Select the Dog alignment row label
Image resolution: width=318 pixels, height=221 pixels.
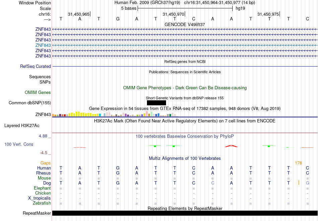click(x=47, y=183)
